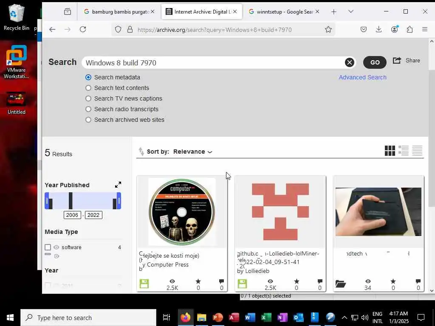Open the Windows Start menu
This screenshot has height=326, width=435.
click(x=10, y=318)
